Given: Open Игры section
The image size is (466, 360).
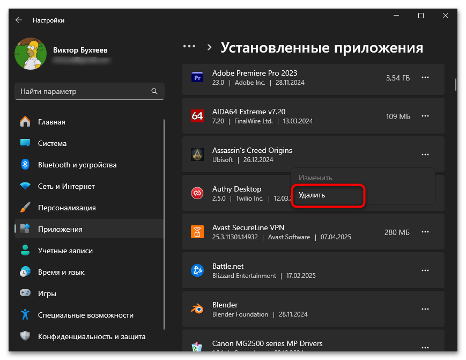Looking at the screenshot, I should pos(89,293).
